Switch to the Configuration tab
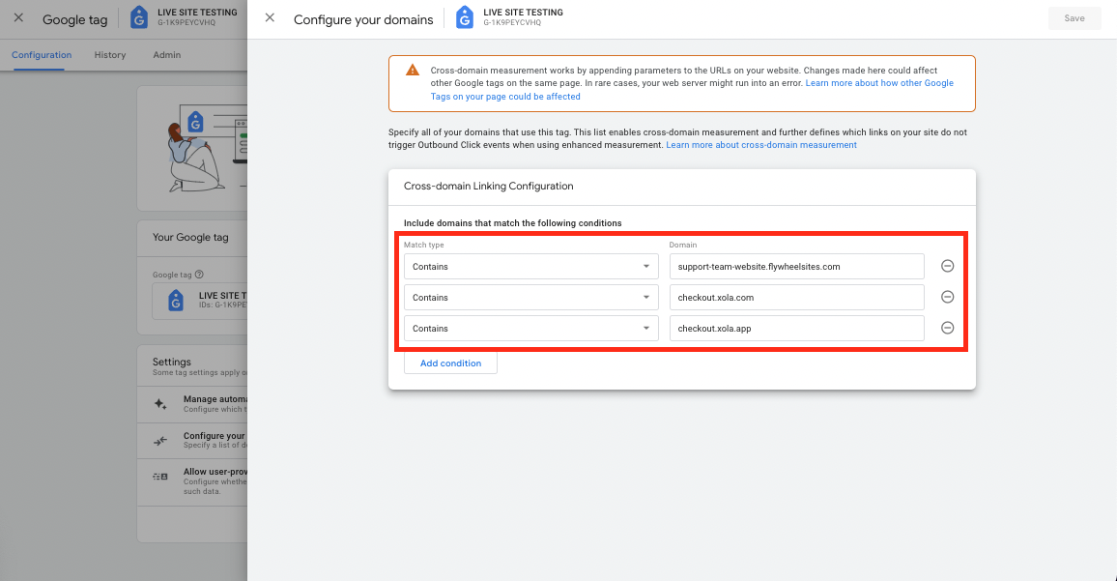The image size is (1117, 581). pyautogui.click(x=42, y=55)
